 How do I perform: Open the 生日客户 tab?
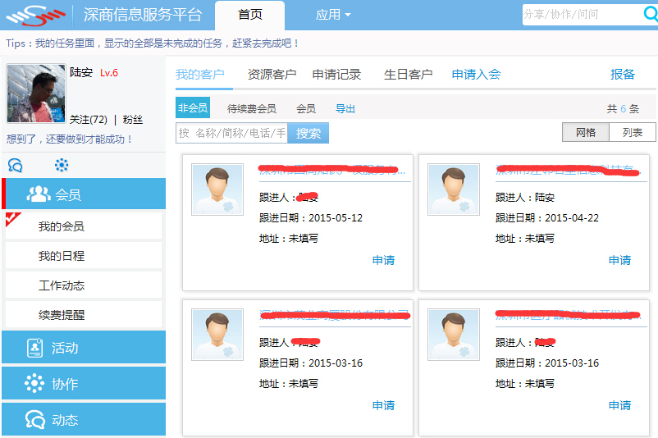pyautogui.click(x=408, y=75)
